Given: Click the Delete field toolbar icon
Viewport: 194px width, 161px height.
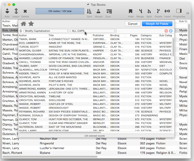Looking at the screenshot, I should 158,11.
